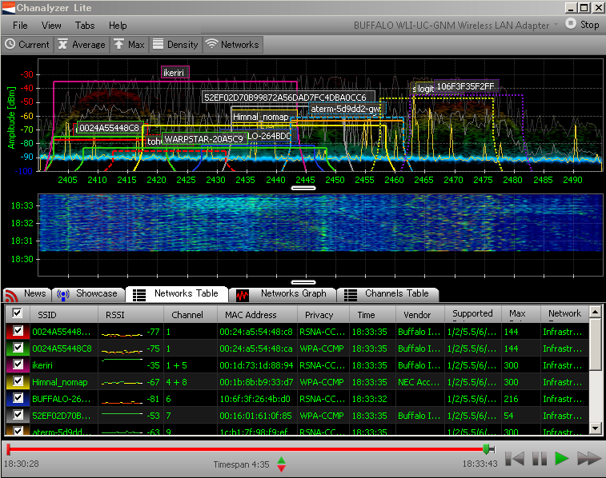The width and height of the screenshot is (606, 478).
Task: Select the NEC Acc vendor cell
Action: coord(419,382)
